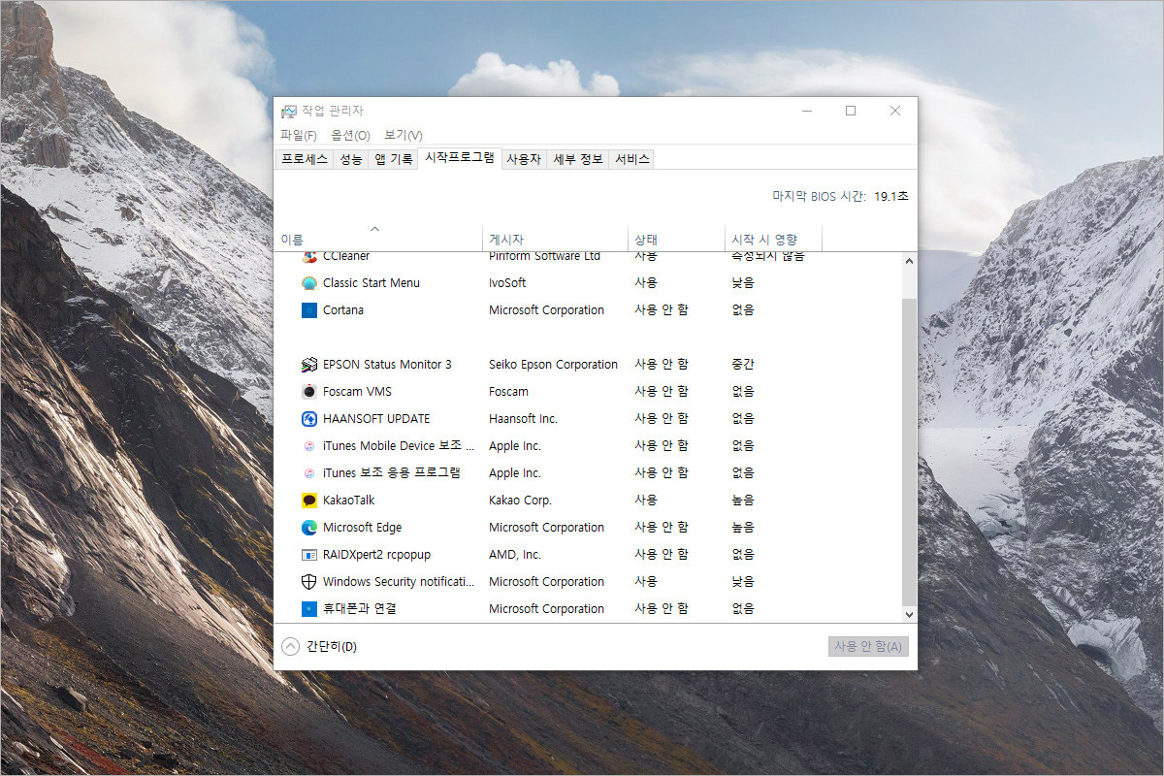This screenshot has width=1164, height=776.
Task: Select the HAANSOFT UPDATE icon
Action: click(309, 419)
